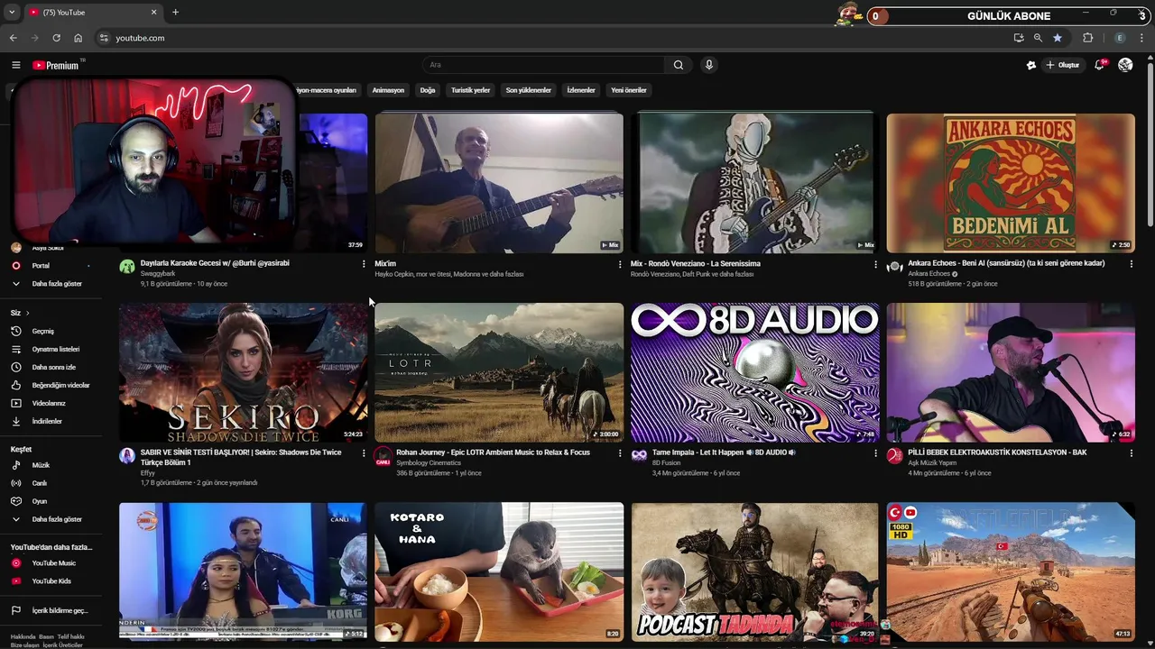Open more options for Rohan Journey video
The height and width of the screenshot is (649, 1155).
tap(619, 453)
